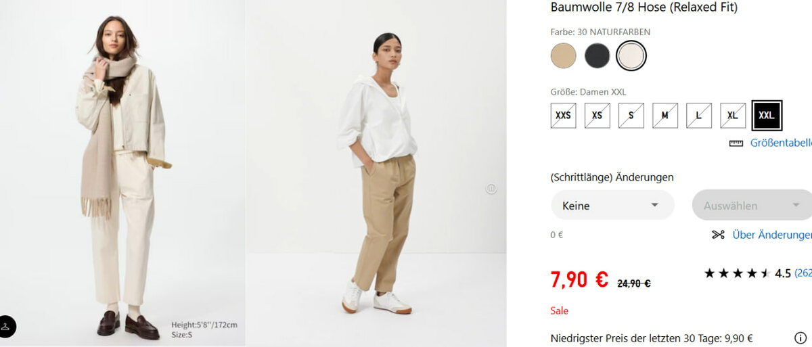Click the star rating icons

point(737,273)
